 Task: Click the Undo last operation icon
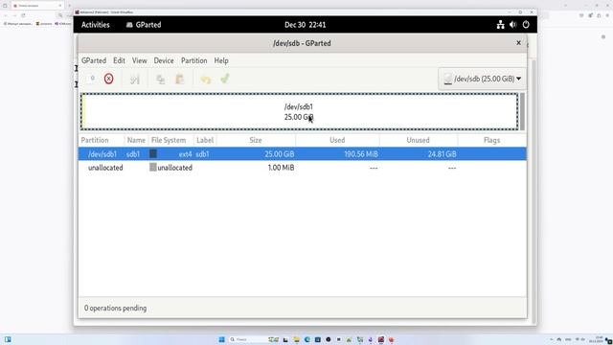[x=206, y=80]
